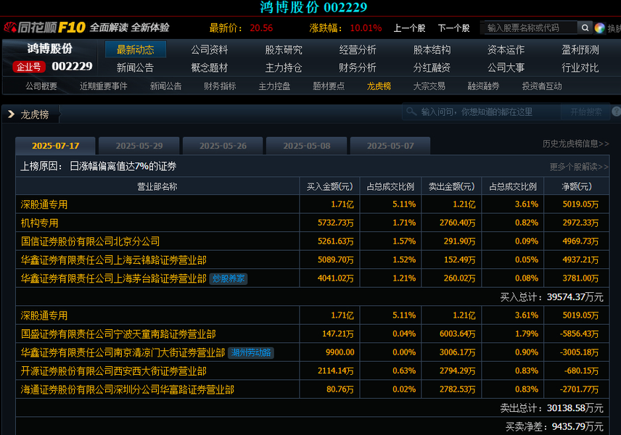This screenshot has height=435, width=621.
Task: Click the colorful skin-change orb icon
Action: coord(600,28)
